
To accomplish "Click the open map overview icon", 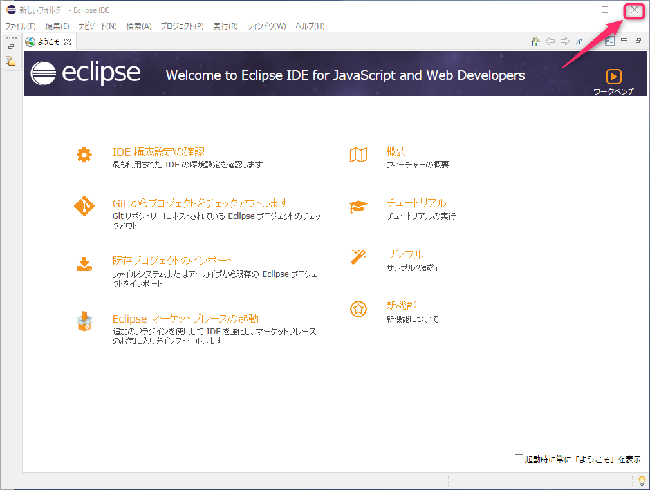I will pyautogui.click(x=358, y=155).
